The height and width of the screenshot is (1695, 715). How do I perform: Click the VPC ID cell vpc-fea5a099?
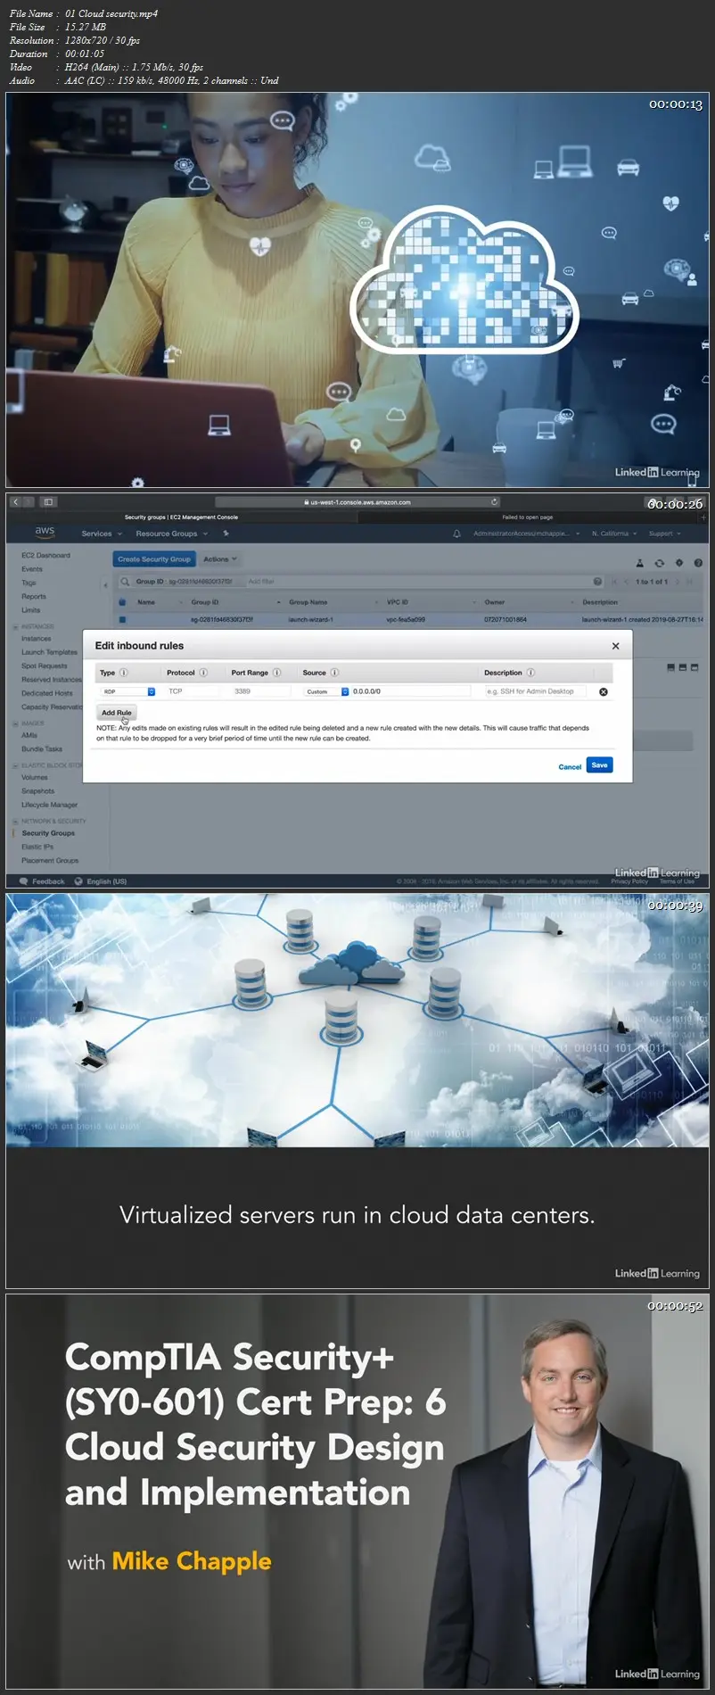pos(406,619)
